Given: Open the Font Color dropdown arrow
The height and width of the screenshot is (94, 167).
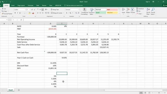Looking at the screenshot, I should click(35, 13).
